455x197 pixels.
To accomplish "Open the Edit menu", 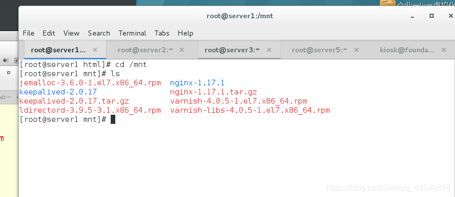I will coord(49,33).
